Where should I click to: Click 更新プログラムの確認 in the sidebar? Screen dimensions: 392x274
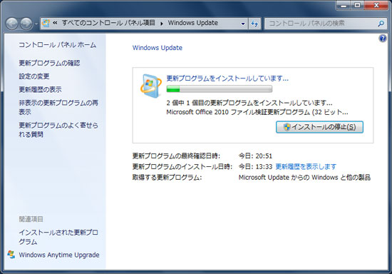[x=49, y=63]
